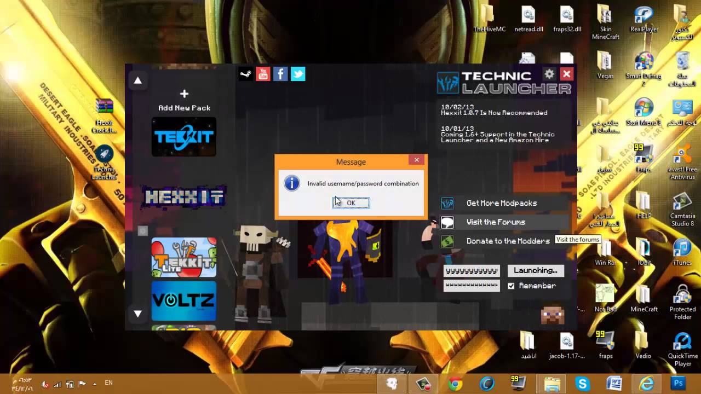Open Camtasia Studio 8 shortcut

tap(682, 210)
